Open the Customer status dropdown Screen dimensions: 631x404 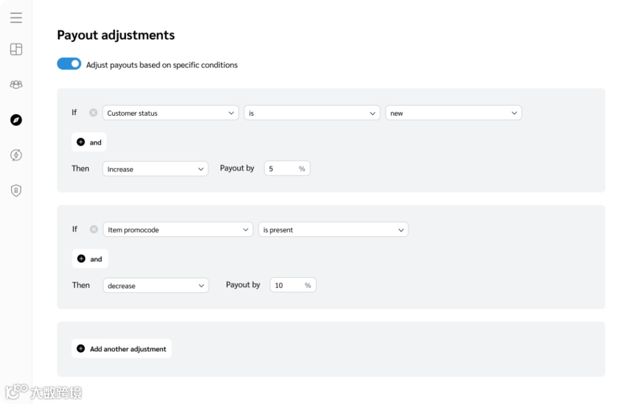pos(171,113)
